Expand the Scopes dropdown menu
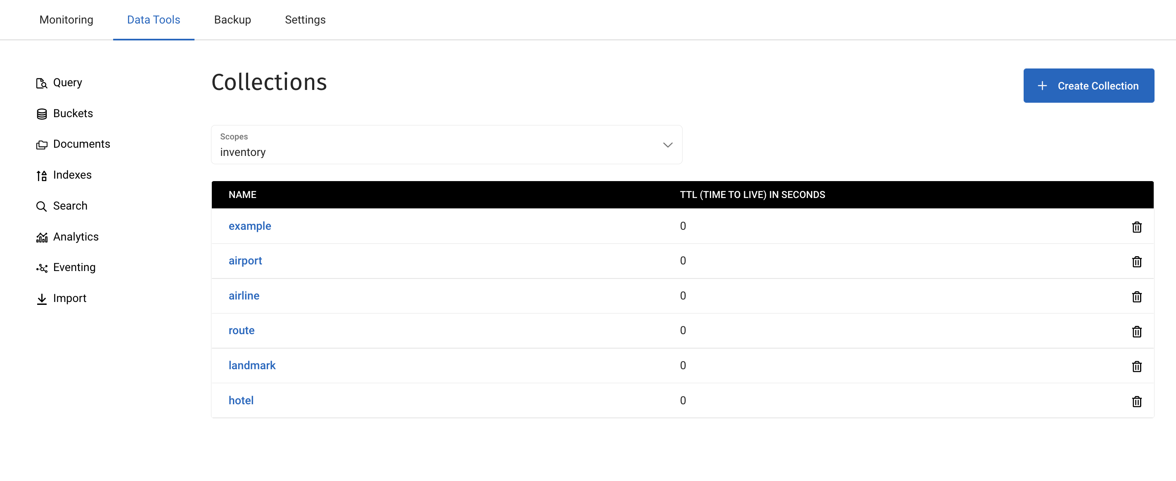The width and height of the screenshot is (1176, 481). tap(447, 145)
